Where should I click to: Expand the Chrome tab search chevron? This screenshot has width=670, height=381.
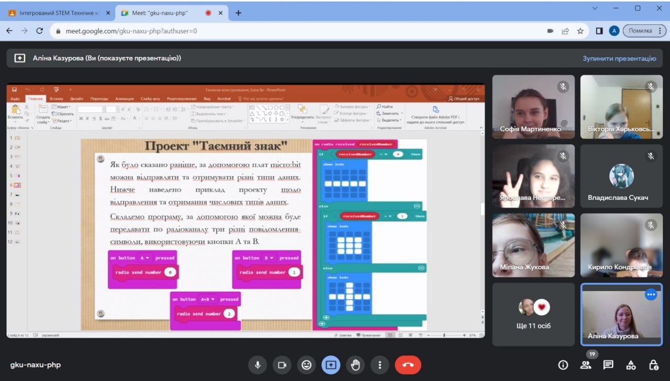coord(595,8)
